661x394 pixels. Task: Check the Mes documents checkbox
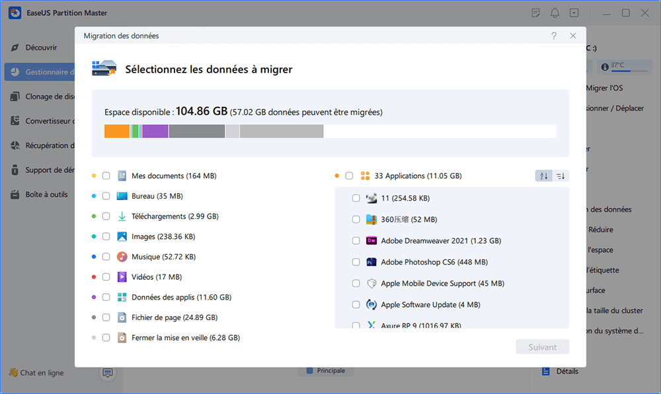coord(106,176)
